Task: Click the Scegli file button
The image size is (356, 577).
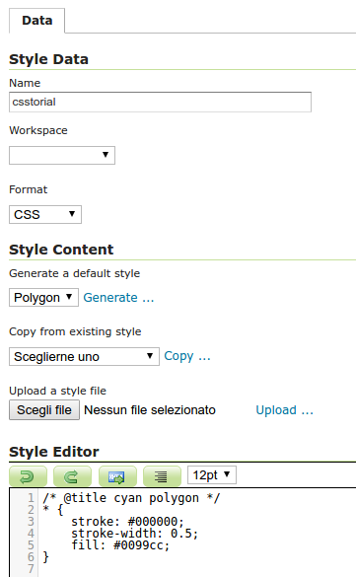Action: coord(44,410)
